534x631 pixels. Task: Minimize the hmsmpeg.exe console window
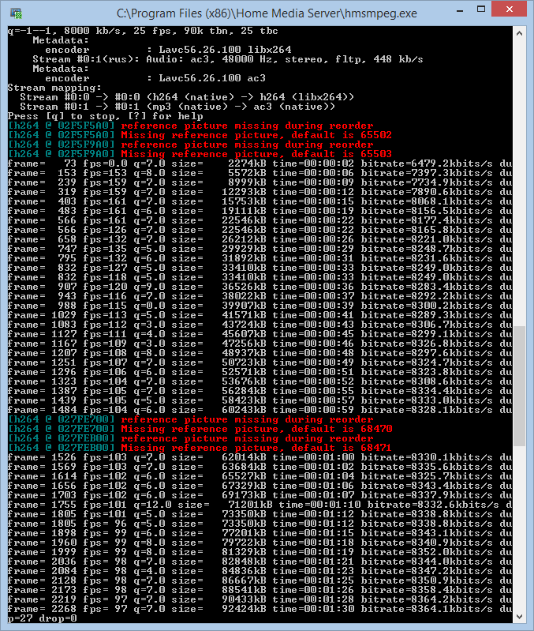[x=460, y=10]
